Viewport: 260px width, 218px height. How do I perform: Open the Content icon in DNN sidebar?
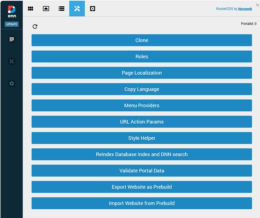[12, 39]
